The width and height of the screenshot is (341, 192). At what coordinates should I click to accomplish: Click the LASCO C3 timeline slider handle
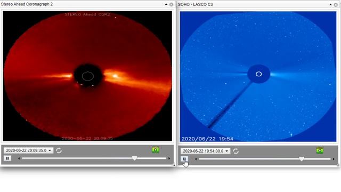click(x=302, y=159)
